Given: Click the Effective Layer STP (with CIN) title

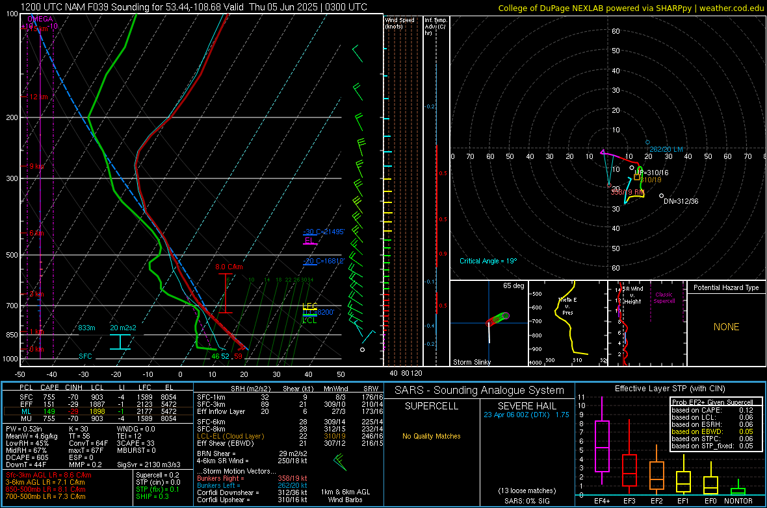Looking at the screenshot, I should pyautogui.click(x=669, y=389).
